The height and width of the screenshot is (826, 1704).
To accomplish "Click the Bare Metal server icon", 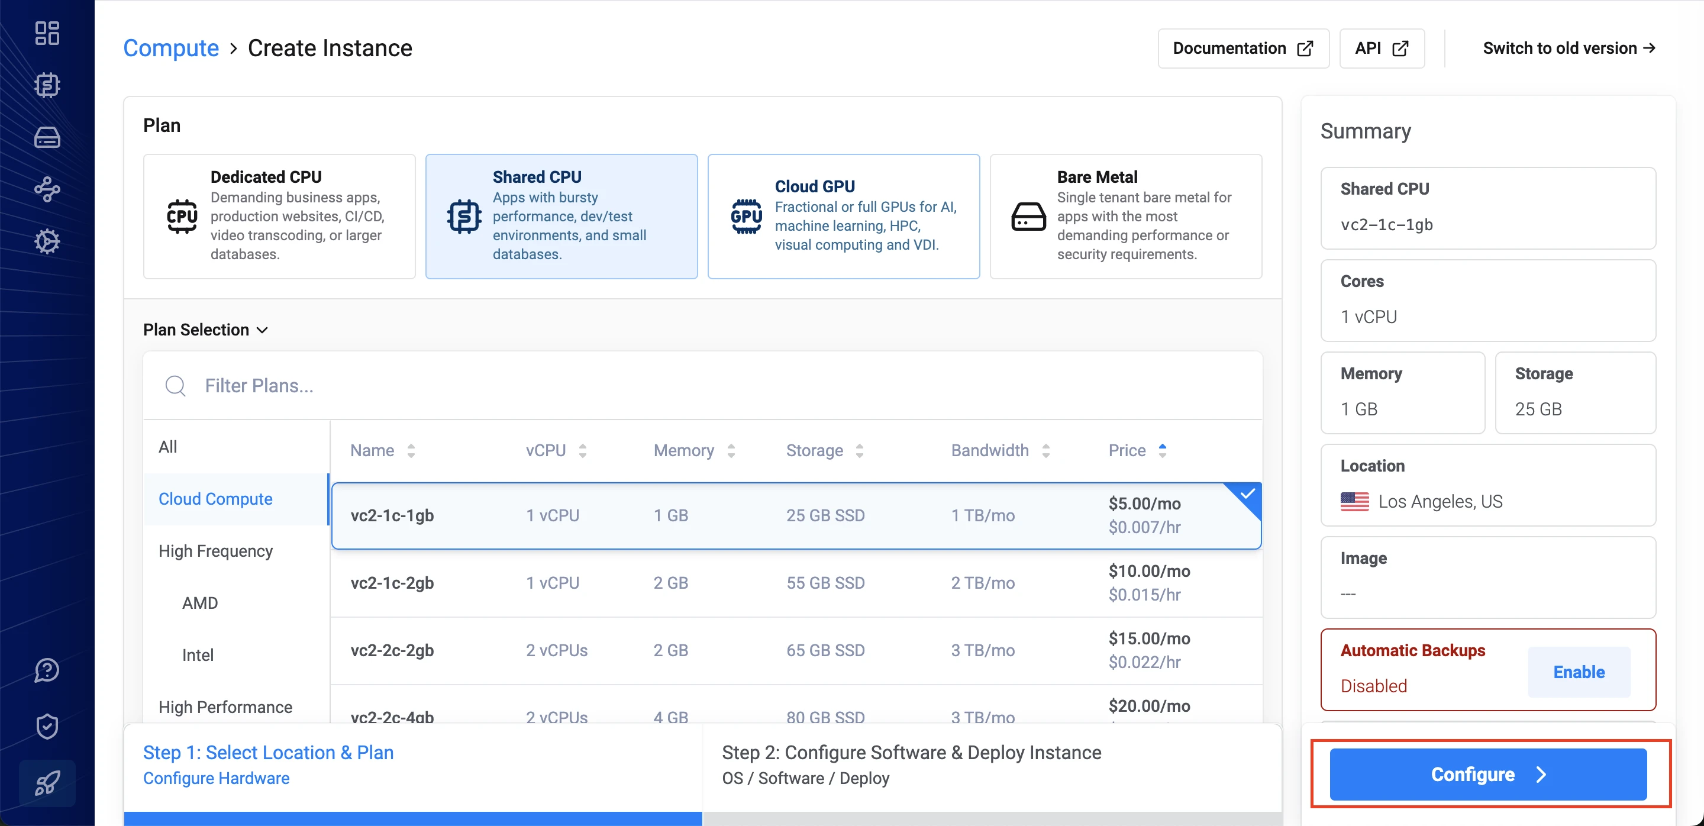I will pos(1029,216).
